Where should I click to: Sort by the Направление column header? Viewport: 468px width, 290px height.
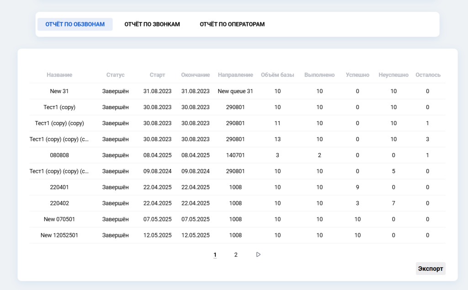click(x=235, y=75)
